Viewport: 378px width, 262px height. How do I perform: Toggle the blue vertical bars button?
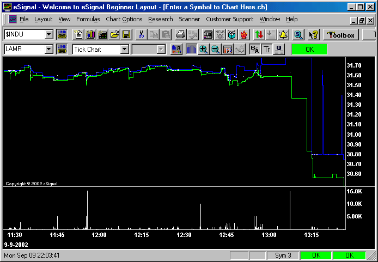(x=191, y=49)
